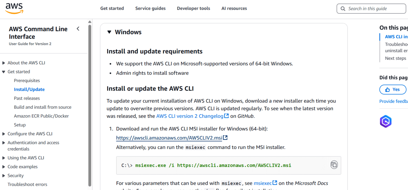Open the Developer tools menu
This screenshot has height=190, width=408.
point(193,8)
